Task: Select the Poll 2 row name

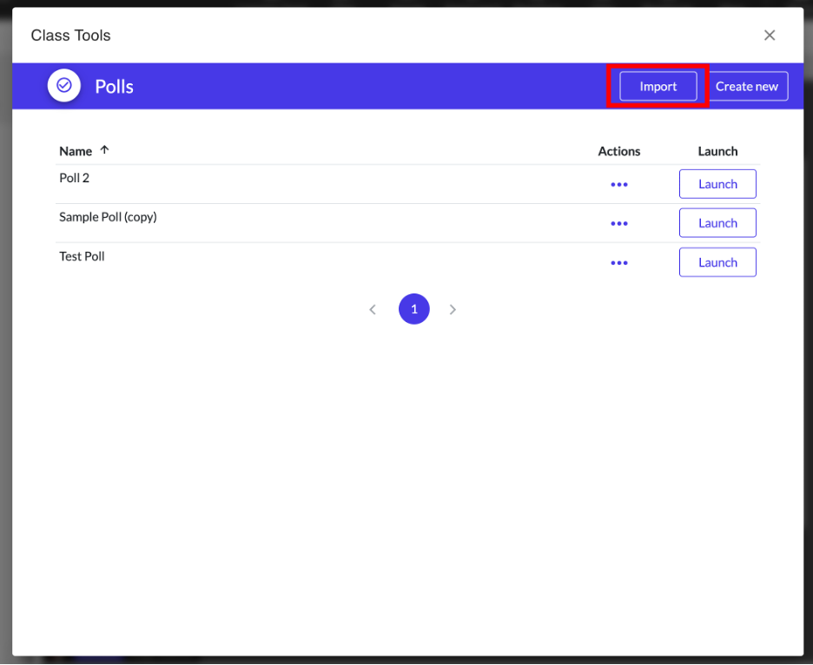Action: (x=75, y=178)
